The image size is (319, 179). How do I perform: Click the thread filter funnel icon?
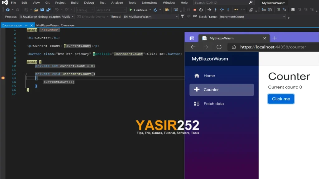[x=183, y=16]
